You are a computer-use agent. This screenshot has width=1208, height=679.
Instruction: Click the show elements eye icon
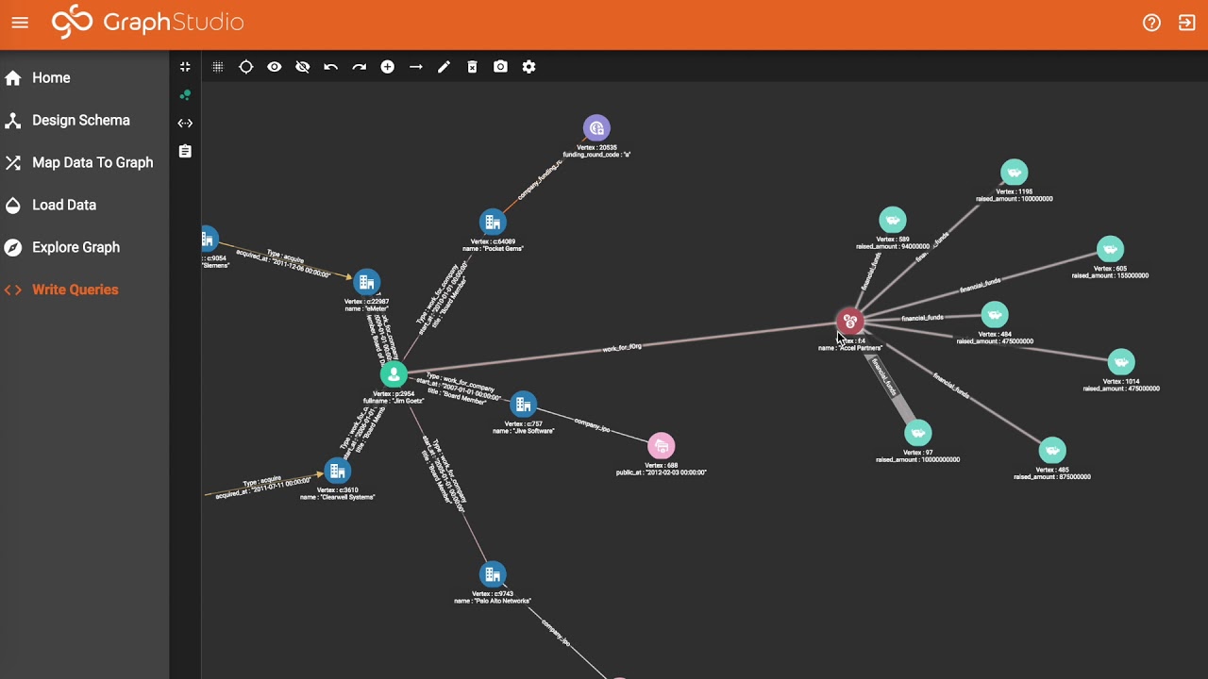click(275, 67)
